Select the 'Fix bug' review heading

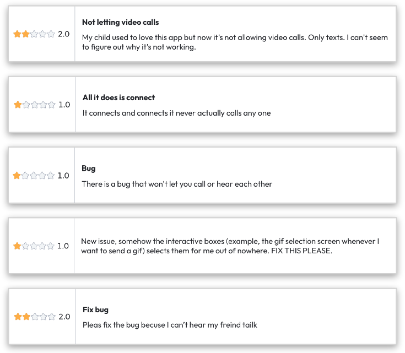95,310
